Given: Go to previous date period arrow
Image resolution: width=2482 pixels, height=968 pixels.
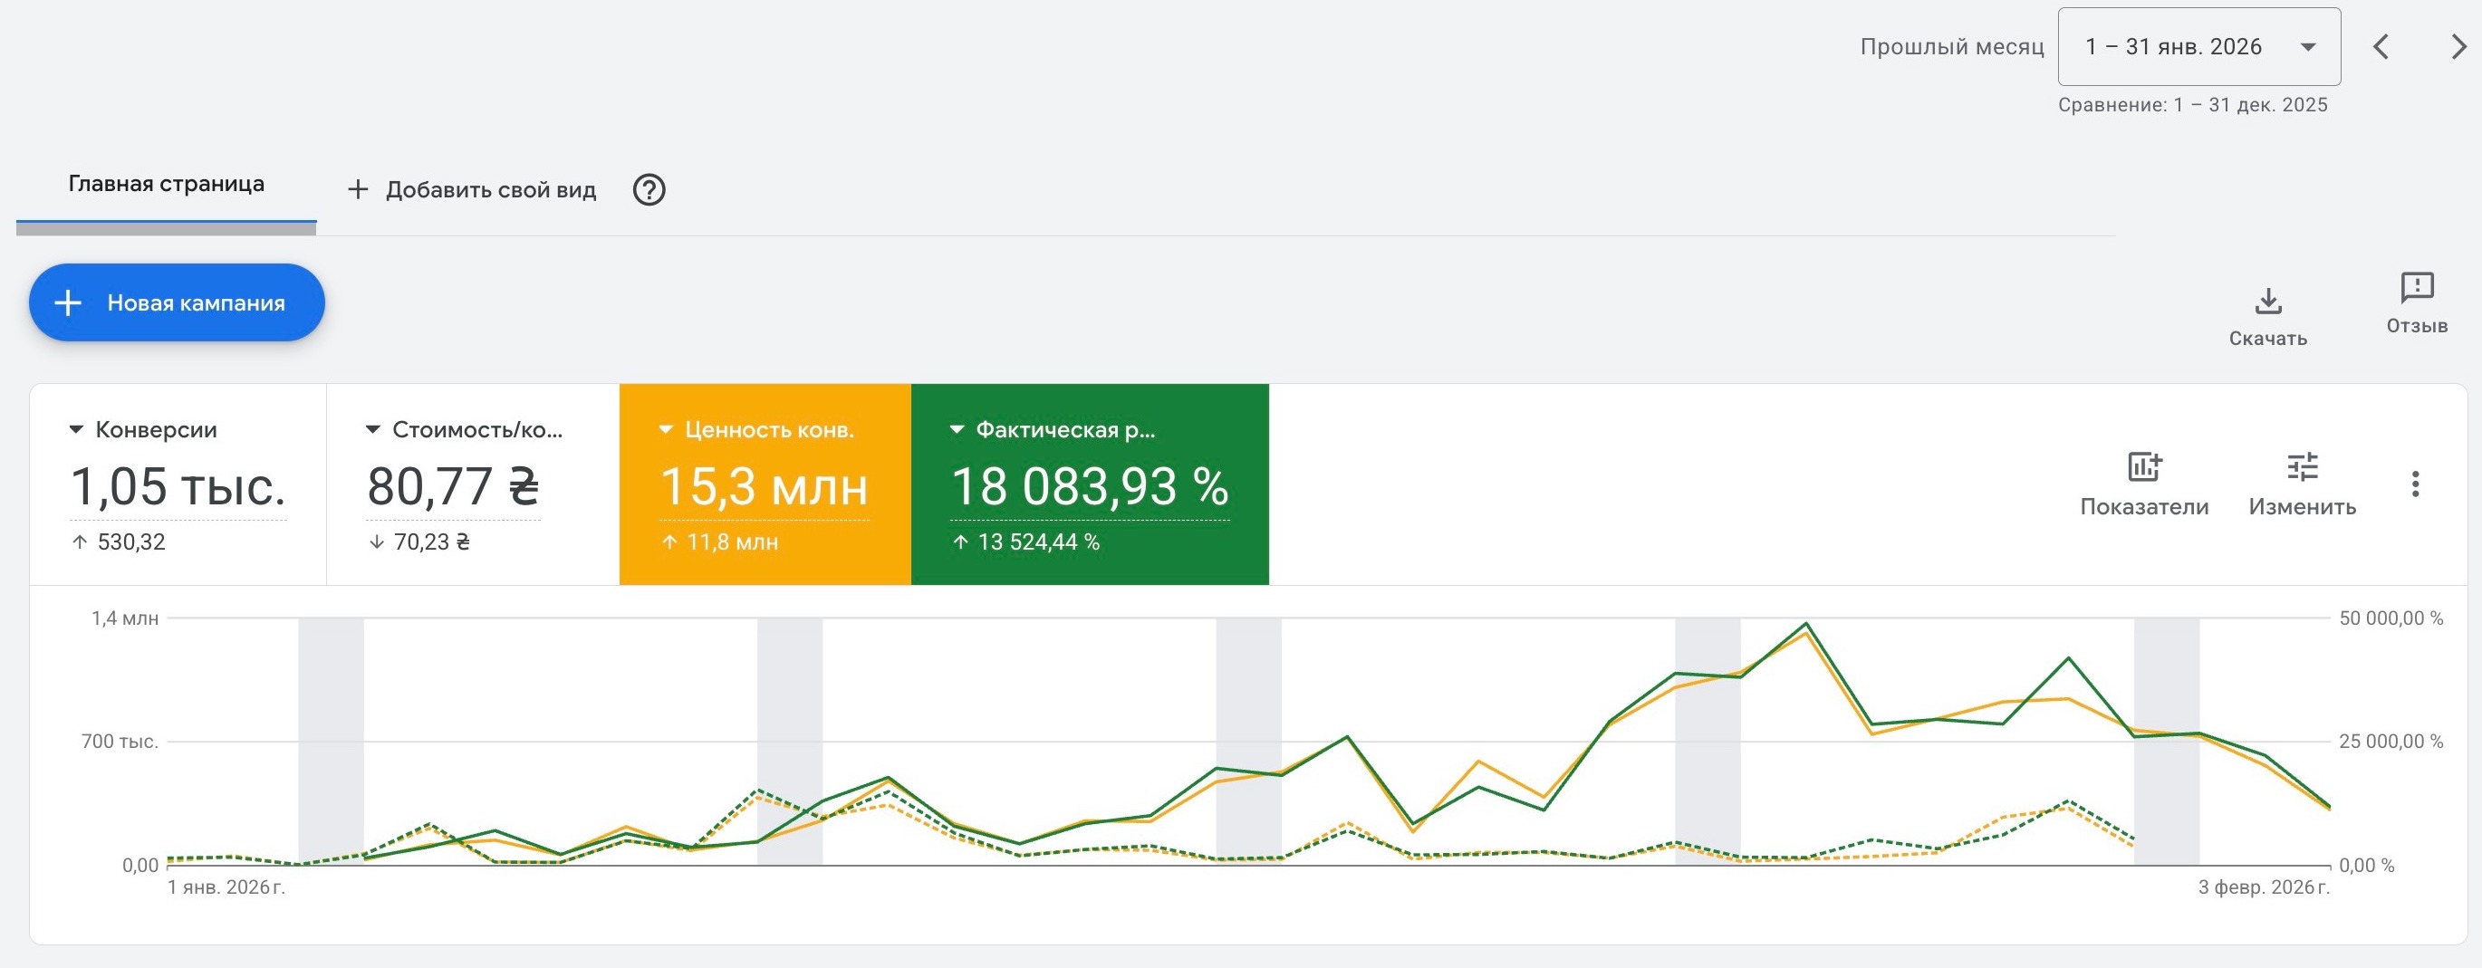Looking at the screenshot, I should pos(2381,47).
